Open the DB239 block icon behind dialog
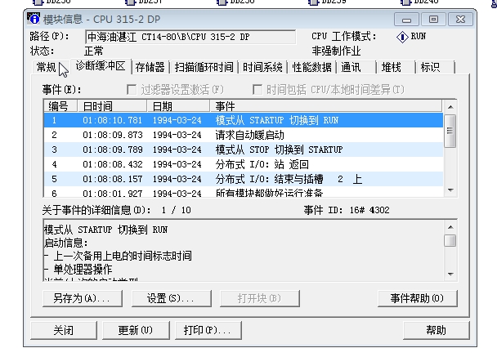 [x=313, y=2]
